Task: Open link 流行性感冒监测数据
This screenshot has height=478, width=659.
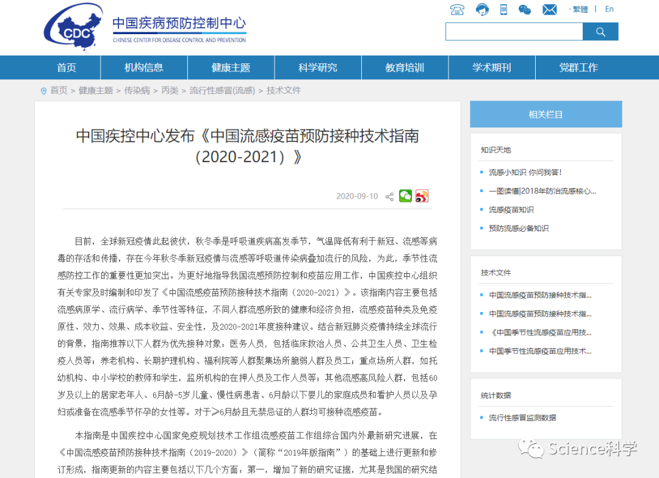Action: [523, 418]
